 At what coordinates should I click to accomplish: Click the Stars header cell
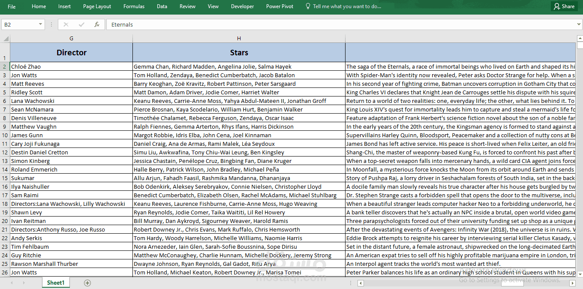[x=239, y=52]
